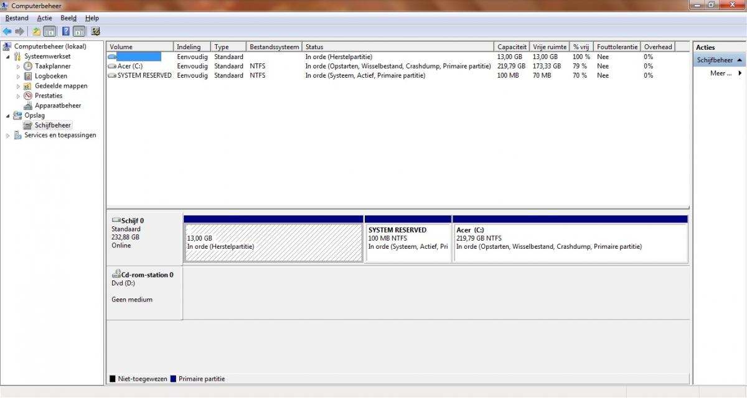Click the Schijf 0 disk icon
Image resolution: width=747 pixels, height=398 pixels.
pos(116,220)
